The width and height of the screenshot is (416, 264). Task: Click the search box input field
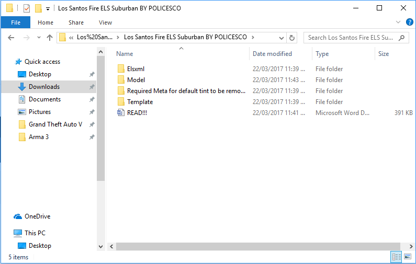tap(351, 38)
